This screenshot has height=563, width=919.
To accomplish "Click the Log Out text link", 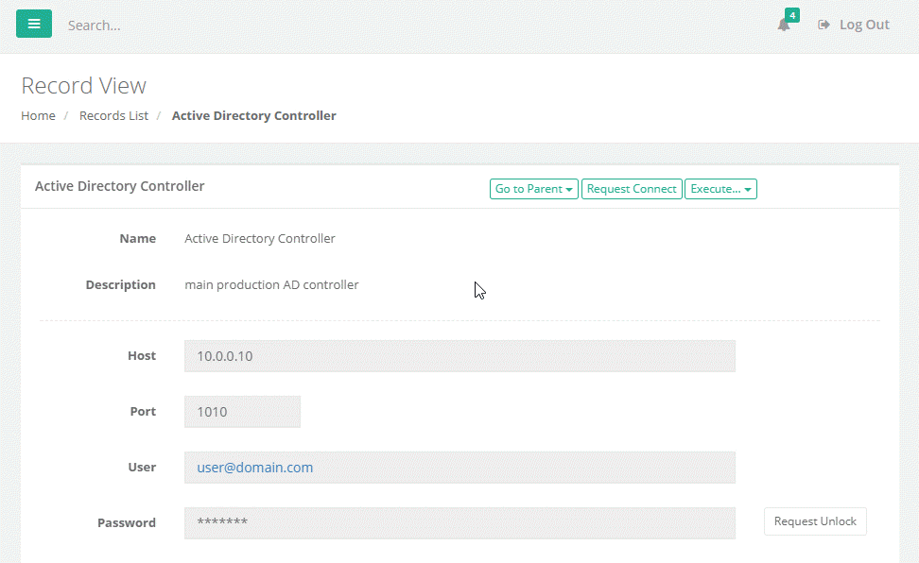I will coord(864,25).
